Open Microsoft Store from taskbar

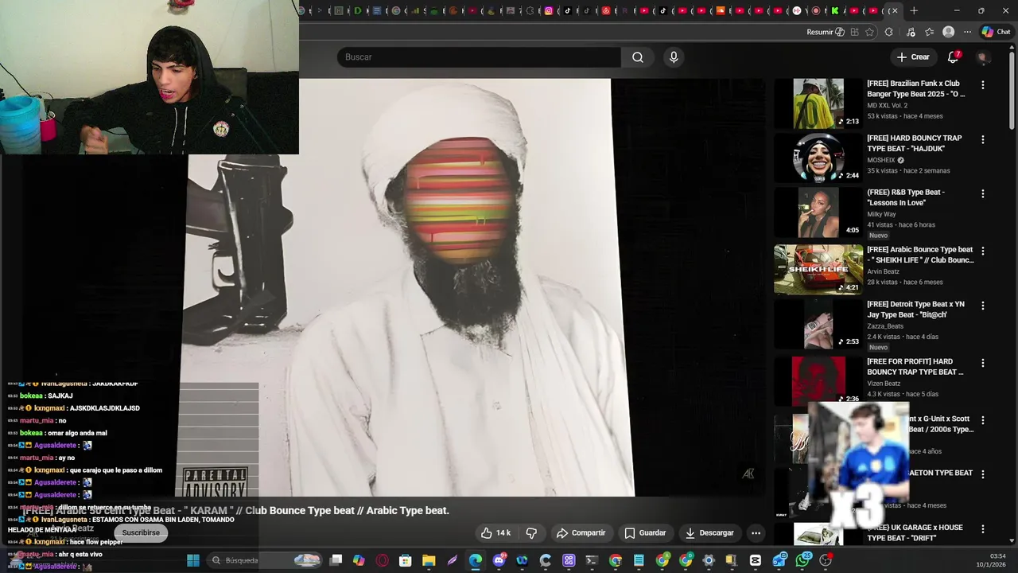click(x=405, y=560)
